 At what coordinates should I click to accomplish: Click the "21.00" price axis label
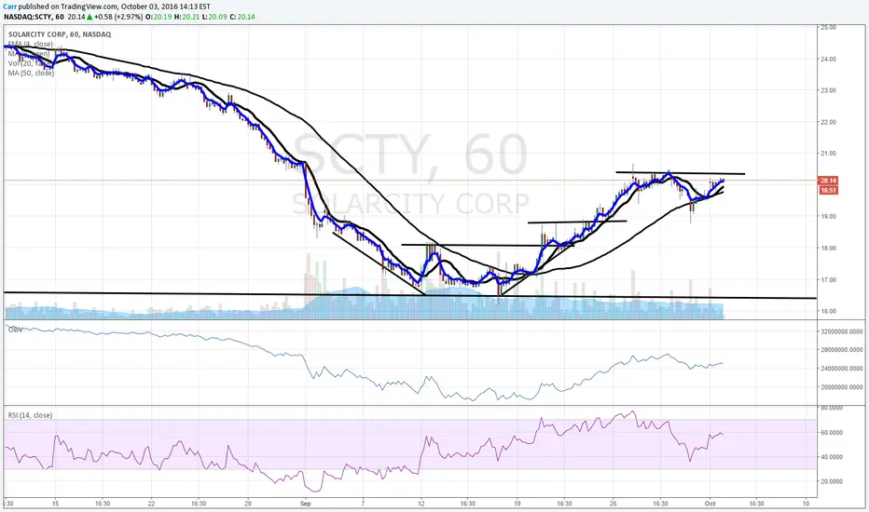(x=829, y=154)
